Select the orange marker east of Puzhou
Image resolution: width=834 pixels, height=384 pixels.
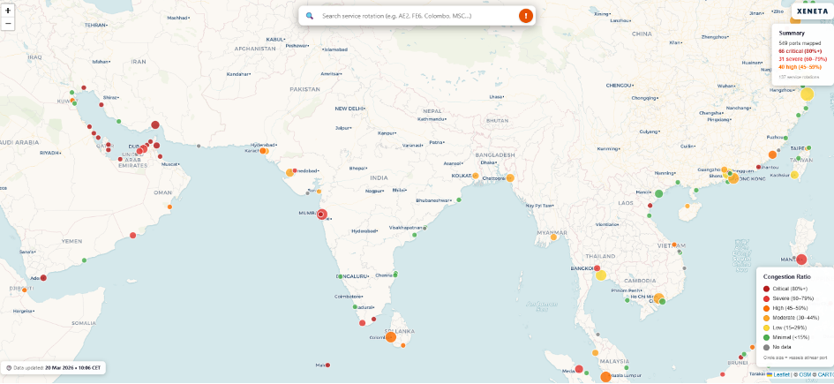pos(772,154)
